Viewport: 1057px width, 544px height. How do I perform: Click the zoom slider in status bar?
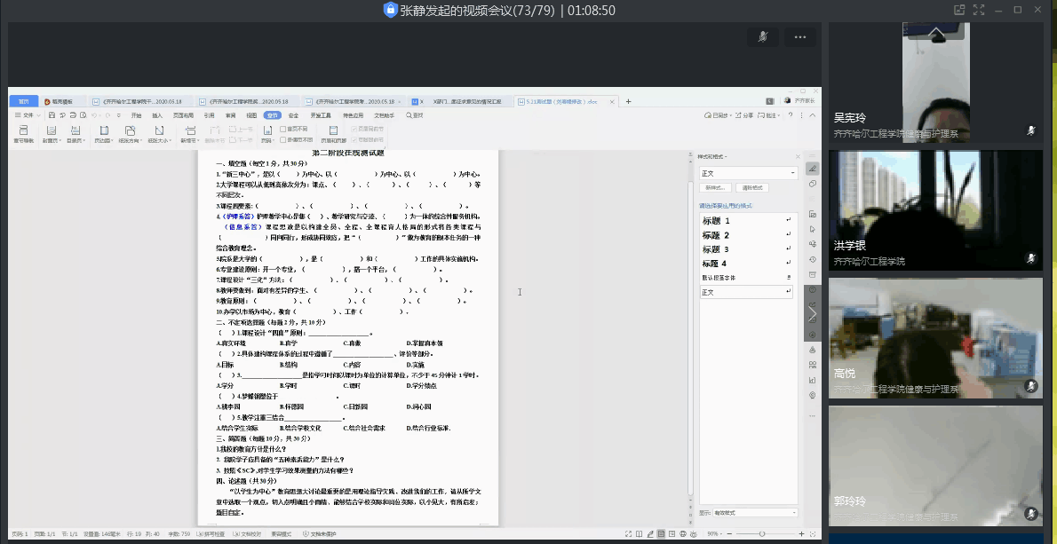[x=761, y=534]
